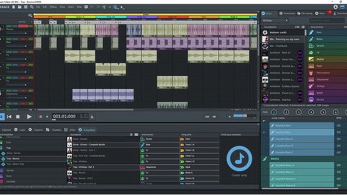Create a new project with the page icon
The image size is (347, 195).
pos(13,7)
